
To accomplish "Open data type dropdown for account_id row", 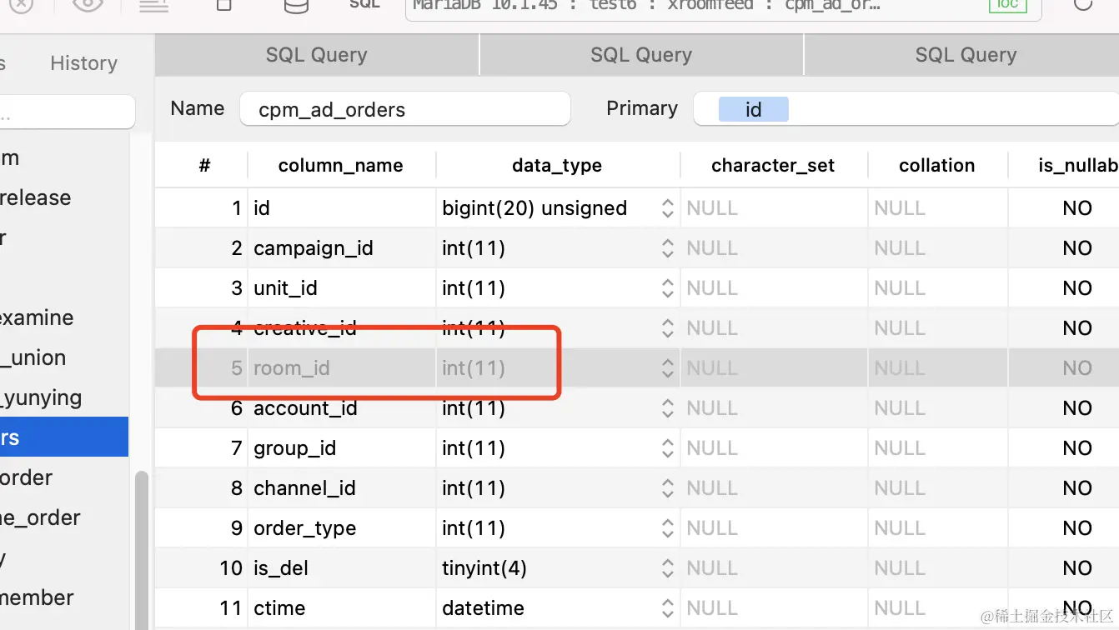I will point(667,408).
